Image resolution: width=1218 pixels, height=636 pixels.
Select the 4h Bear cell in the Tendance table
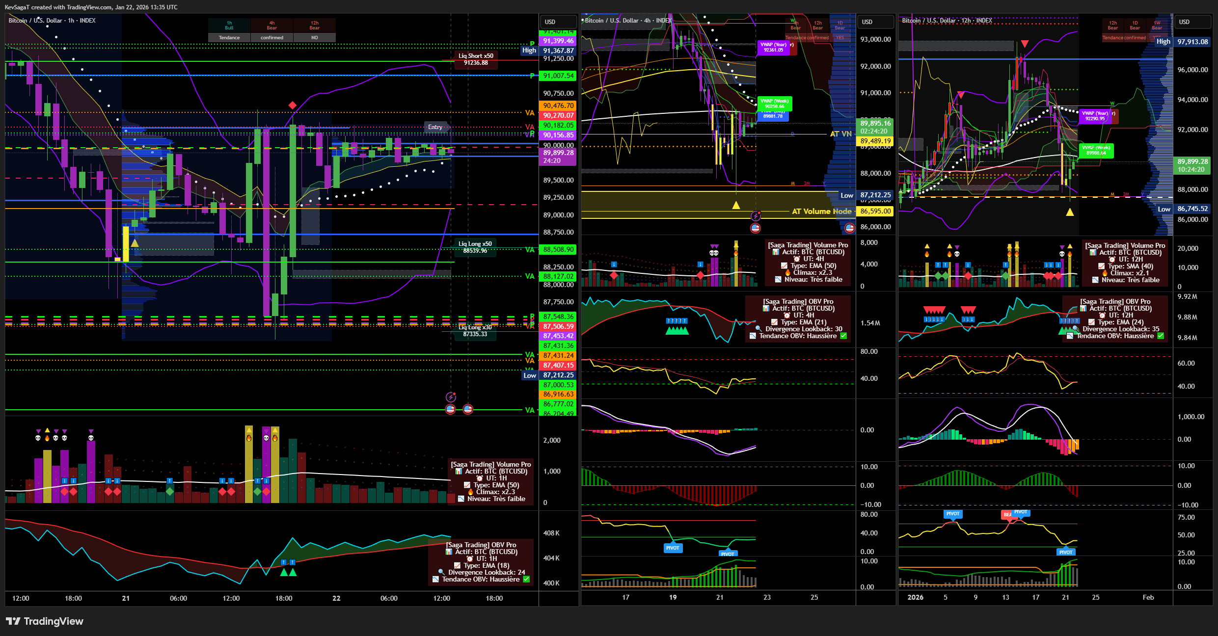click(271, 25)
